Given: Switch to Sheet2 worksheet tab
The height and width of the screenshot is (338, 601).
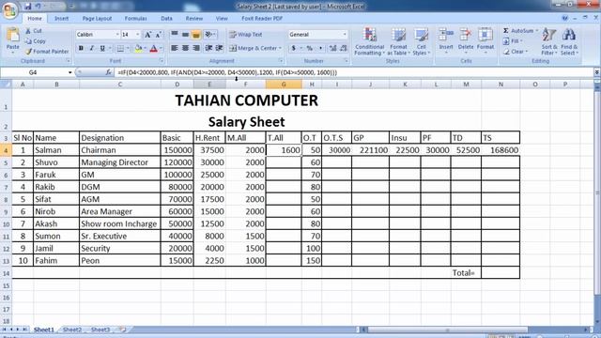Looking at the screenshot, I should pos(72,330).
